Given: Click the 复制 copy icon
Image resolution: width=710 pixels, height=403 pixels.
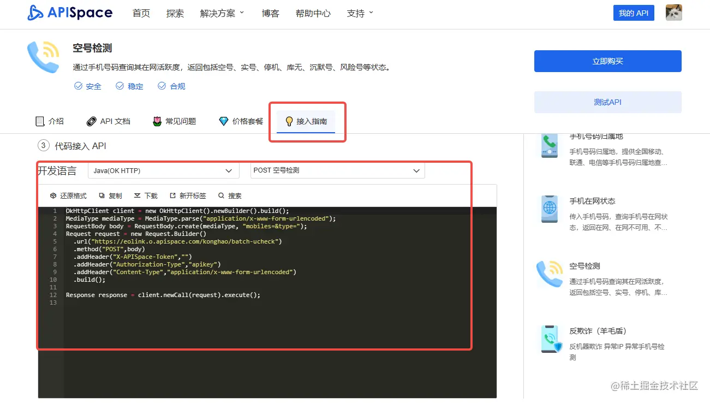Looking at the screenshot, I should [x=102, y=195].
